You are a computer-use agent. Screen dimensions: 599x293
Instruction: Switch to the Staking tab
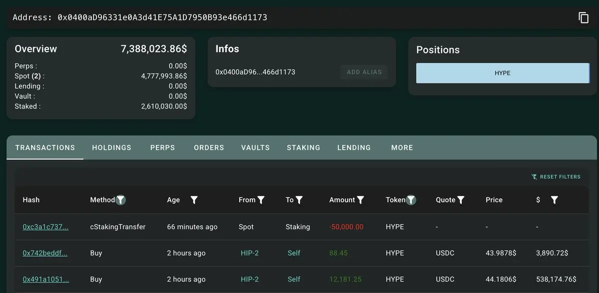tap(303, 147)
